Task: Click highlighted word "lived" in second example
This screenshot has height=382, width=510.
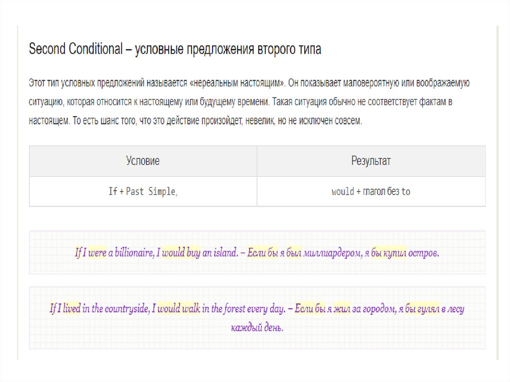Action: (72, 309)
